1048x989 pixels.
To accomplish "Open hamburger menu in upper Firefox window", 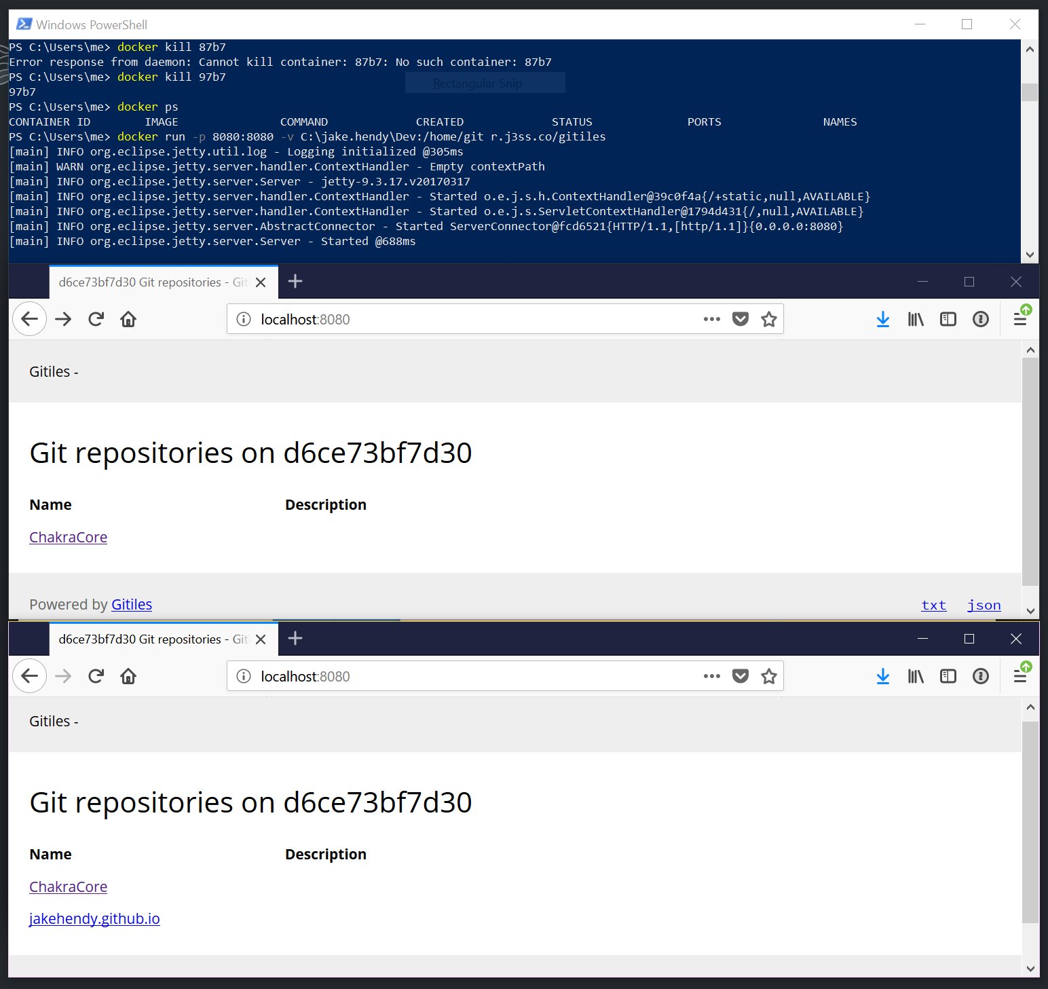I will (x=1020, y=319).
